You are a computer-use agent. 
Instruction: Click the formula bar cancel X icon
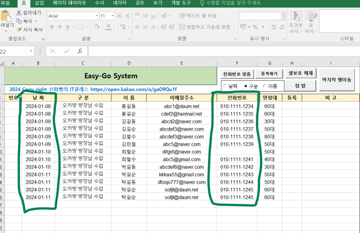click(53, 51)
